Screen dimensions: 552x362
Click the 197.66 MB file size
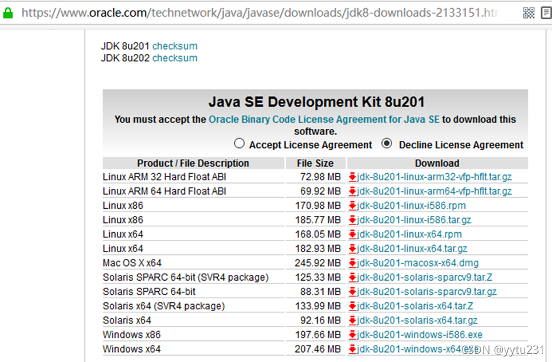[x=318, y=335]
